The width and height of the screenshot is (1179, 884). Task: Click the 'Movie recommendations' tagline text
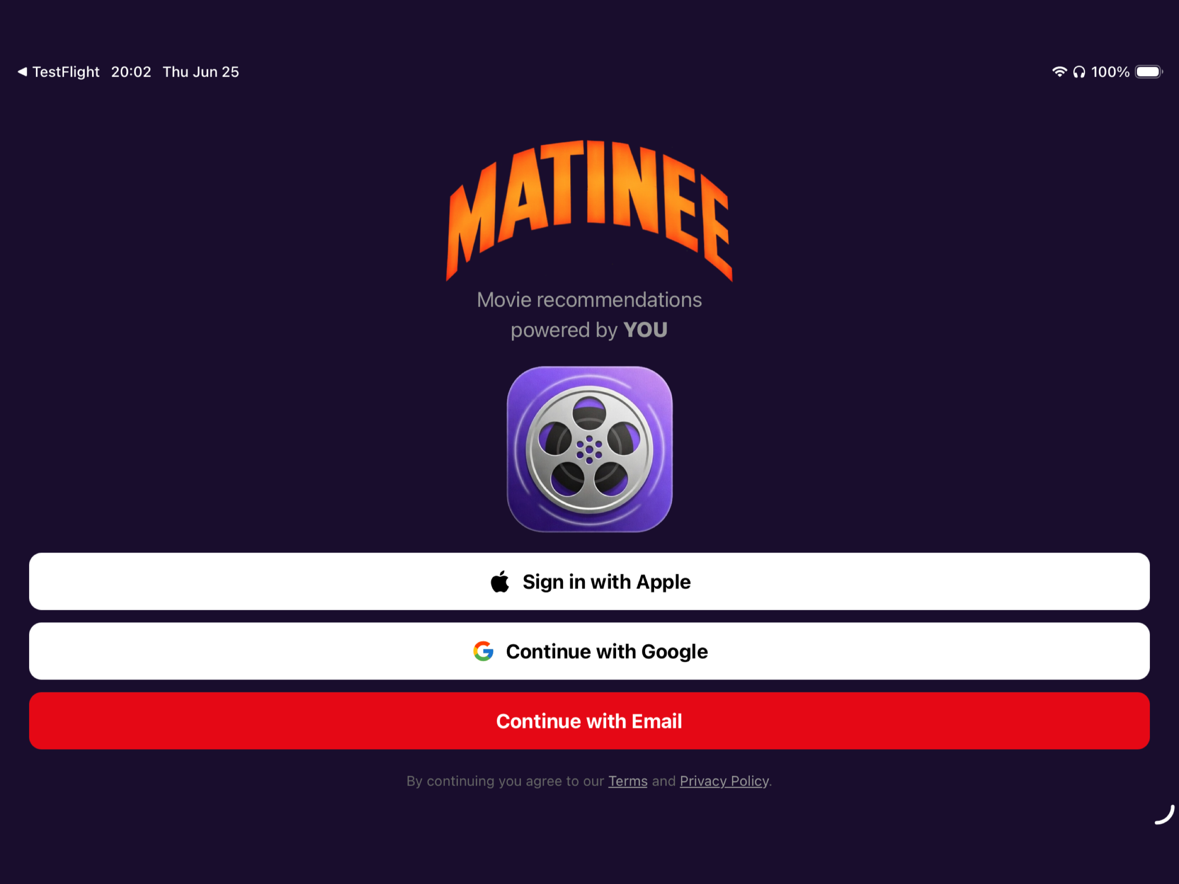[589, 300]
